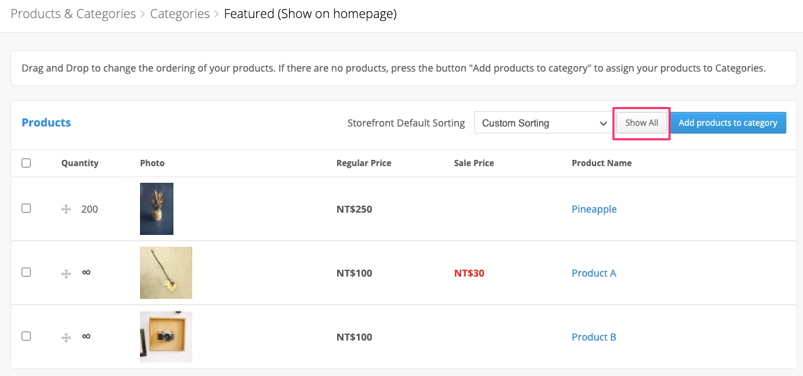Tick the select-all checkbox in table header

pyautogui.click(x=26, y=163)
